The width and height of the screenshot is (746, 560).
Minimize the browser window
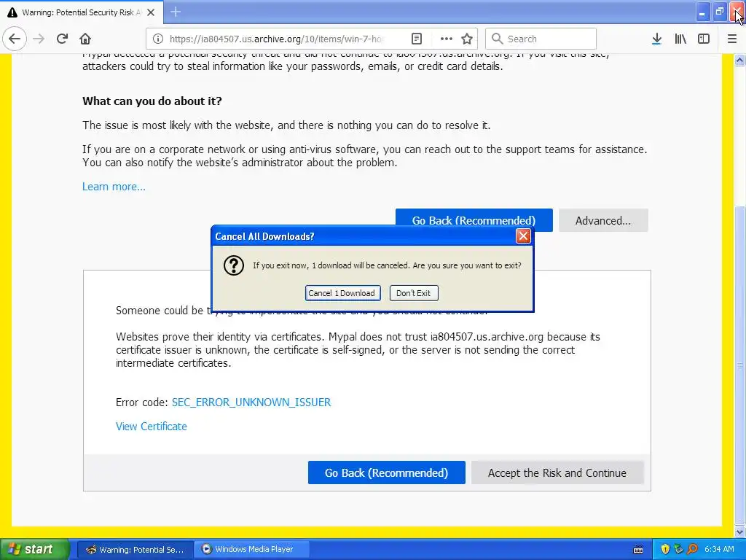tap(703, 12)
